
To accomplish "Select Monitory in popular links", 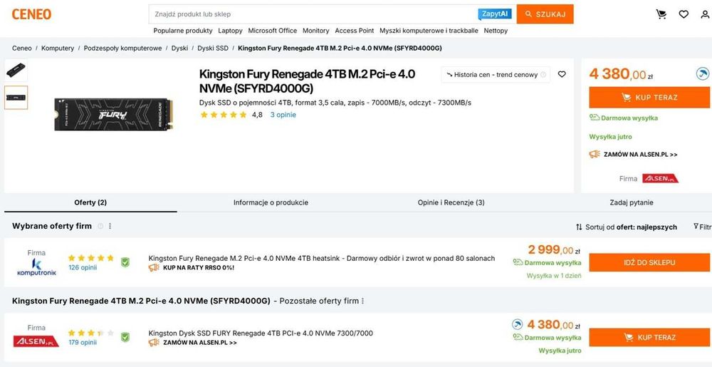I will pyautogui.click(x=315, y=31).
